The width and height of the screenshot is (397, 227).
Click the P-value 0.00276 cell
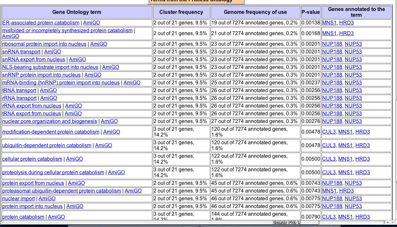[x=311, y=121]
